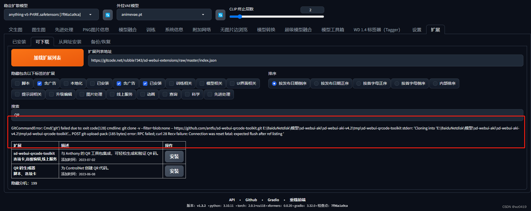Image resolution: width=531 pixels, height=211 pixels.
Task: Open the 无图片边浏览 tab
Action: click(234, 30)
